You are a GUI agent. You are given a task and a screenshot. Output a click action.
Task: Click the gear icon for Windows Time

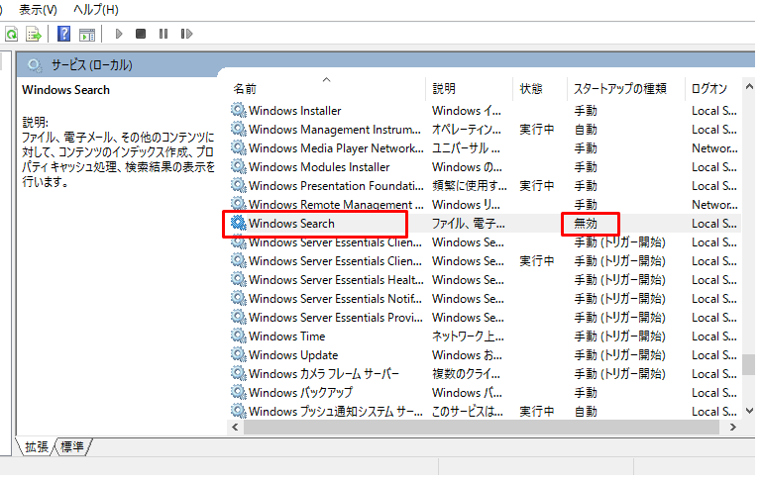tap(238, 336)
